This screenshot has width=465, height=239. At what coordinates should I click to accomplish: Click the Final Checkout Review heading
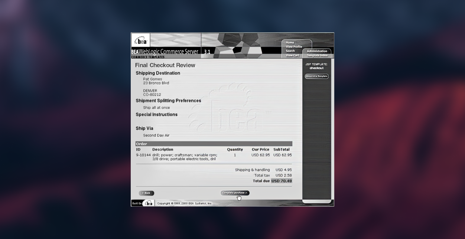[x=165, y=65]
